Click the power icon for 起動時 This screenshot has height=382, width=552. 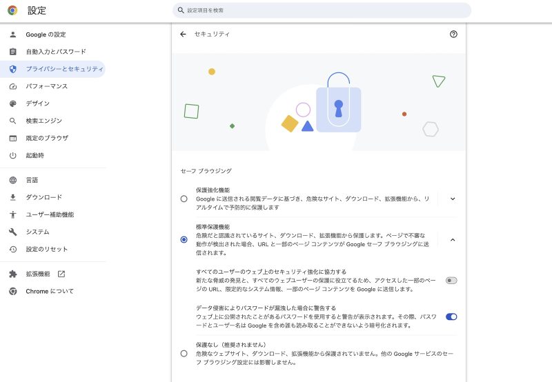coord(13,155)
